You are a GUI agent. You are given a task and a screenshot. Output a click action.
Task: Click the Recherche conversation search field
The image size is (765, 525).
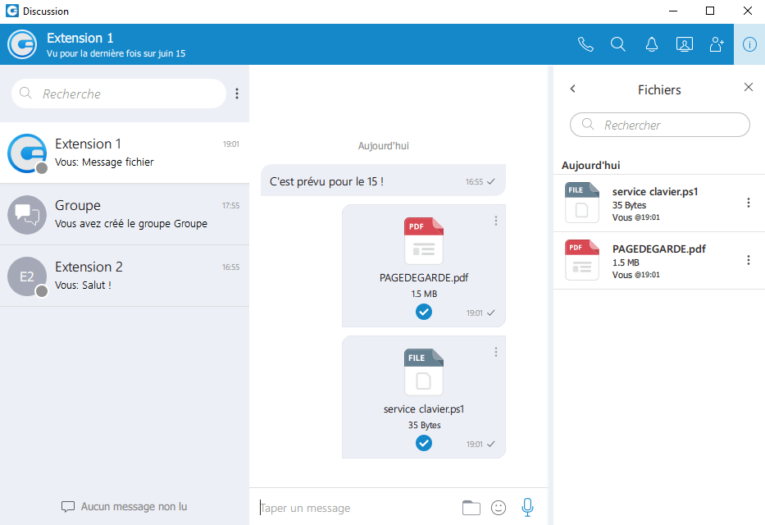(119, 94)
